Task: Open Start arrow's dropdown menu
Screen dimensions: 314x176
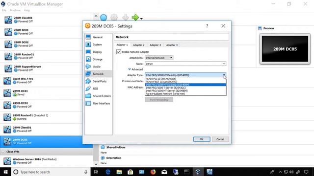Action: click(x=141, y=19)
